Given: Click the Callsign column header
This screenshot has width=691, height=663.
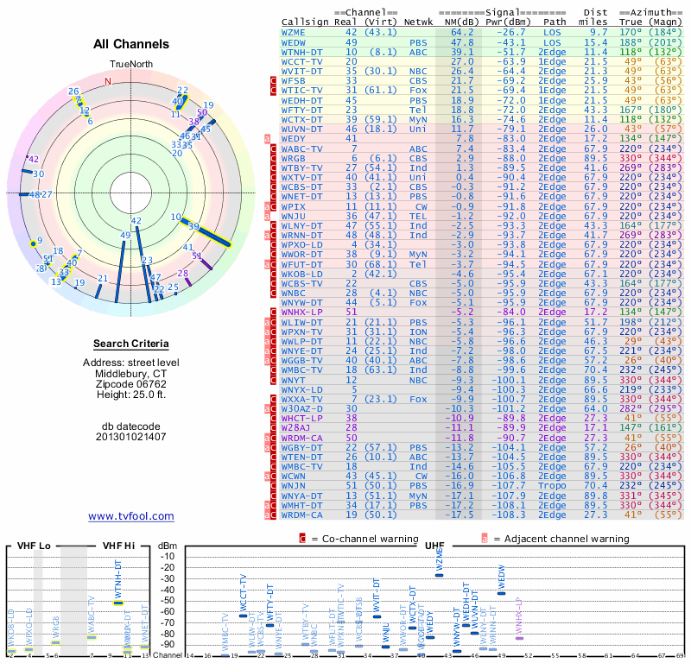Looking at the screenshot, I should [x=305, y=22].
